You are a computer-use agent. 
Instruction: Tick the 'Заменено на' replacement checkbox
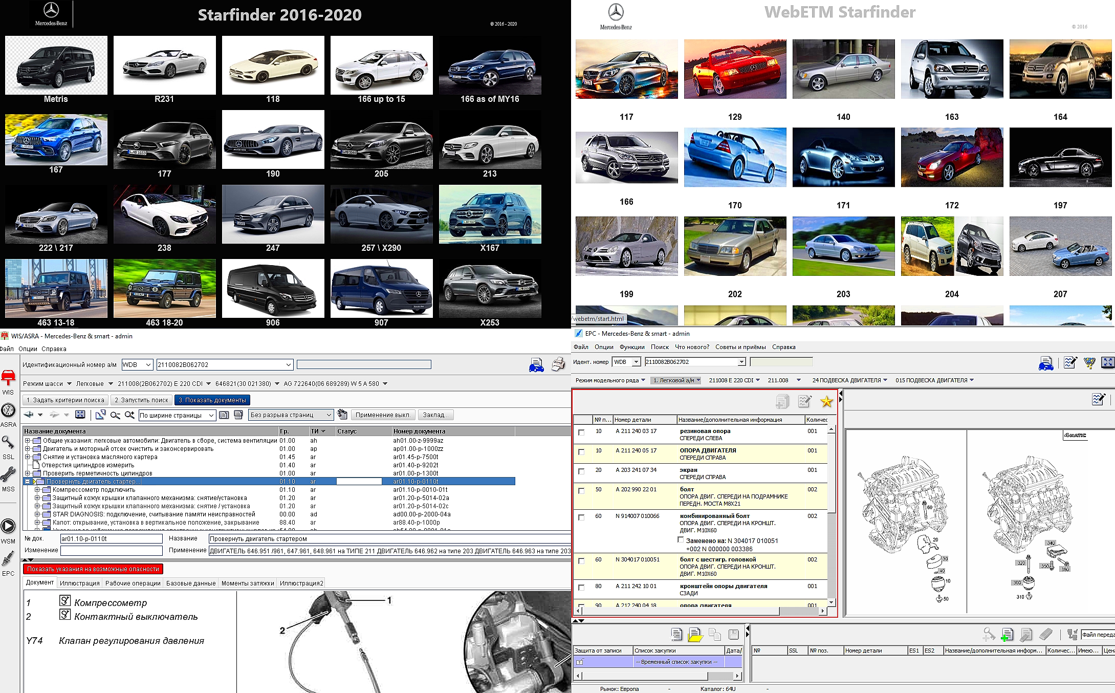pos(681,540)
